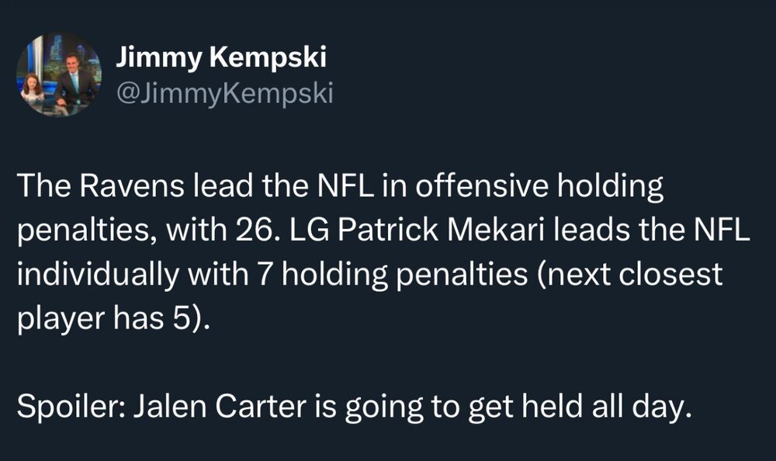776x461 pixels.
Task: Click the text "player has 5)."
Action: coord(113,319)
